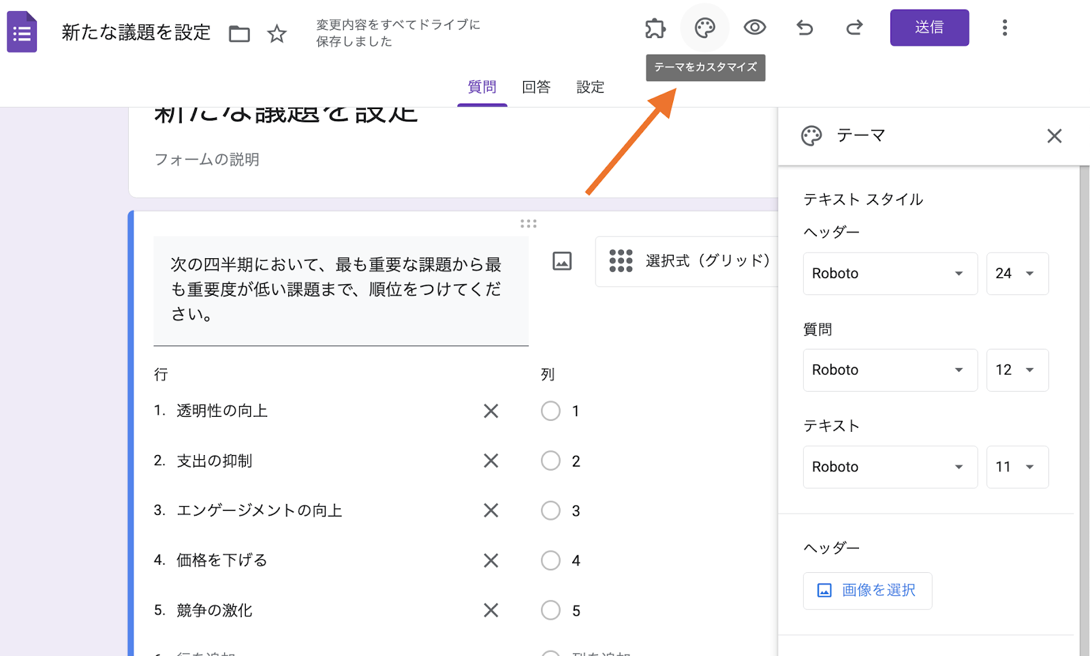Switch to the 質問 tab

pyautogui.click(x=482, y=87)
